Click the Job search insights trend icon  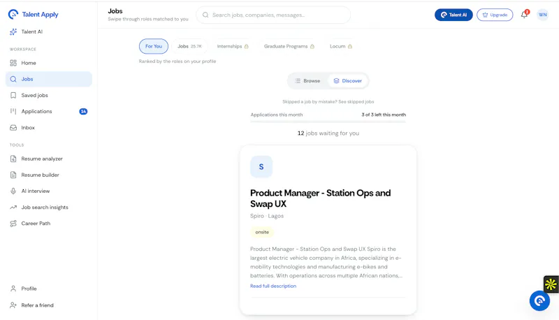tap(13, 208)
